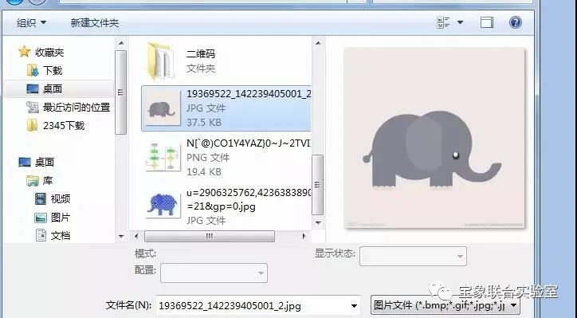Select the 视频 library icon

[41, 198]
